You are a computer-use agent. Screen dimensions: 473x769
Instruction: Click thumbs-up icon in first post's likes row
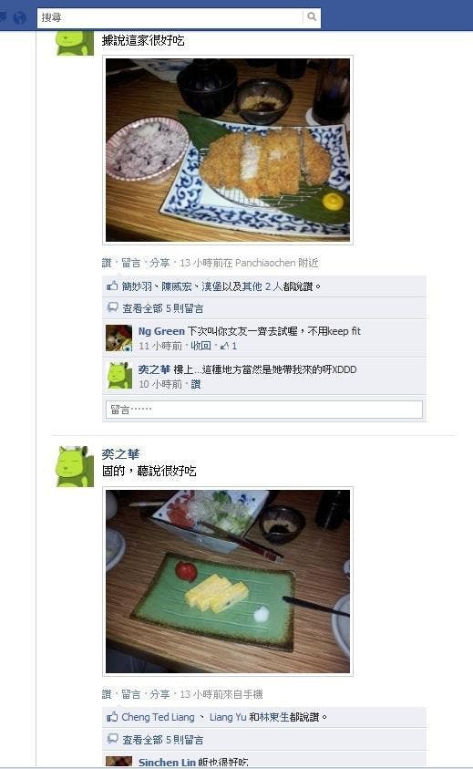[112, 286]
